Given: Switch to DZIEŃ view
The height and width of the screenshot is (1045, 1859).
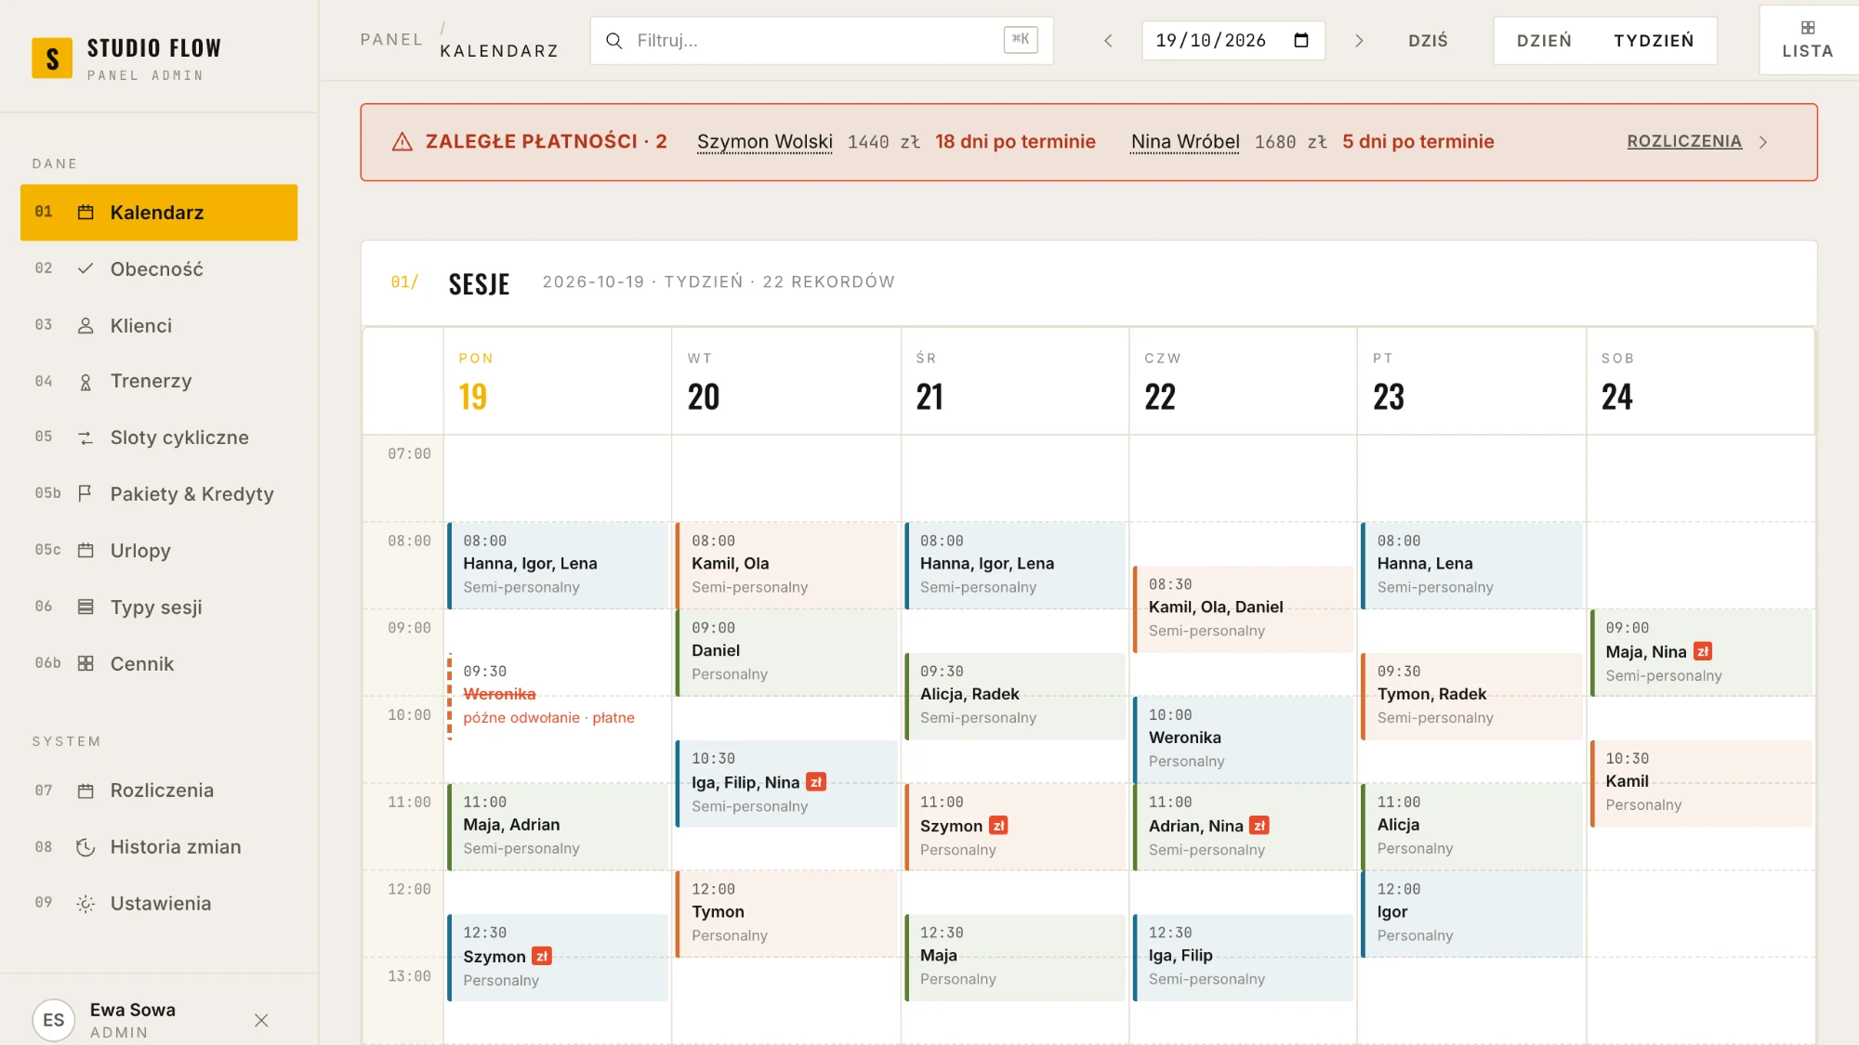Looking at the screenshot, I should [x=1544, y=41].
